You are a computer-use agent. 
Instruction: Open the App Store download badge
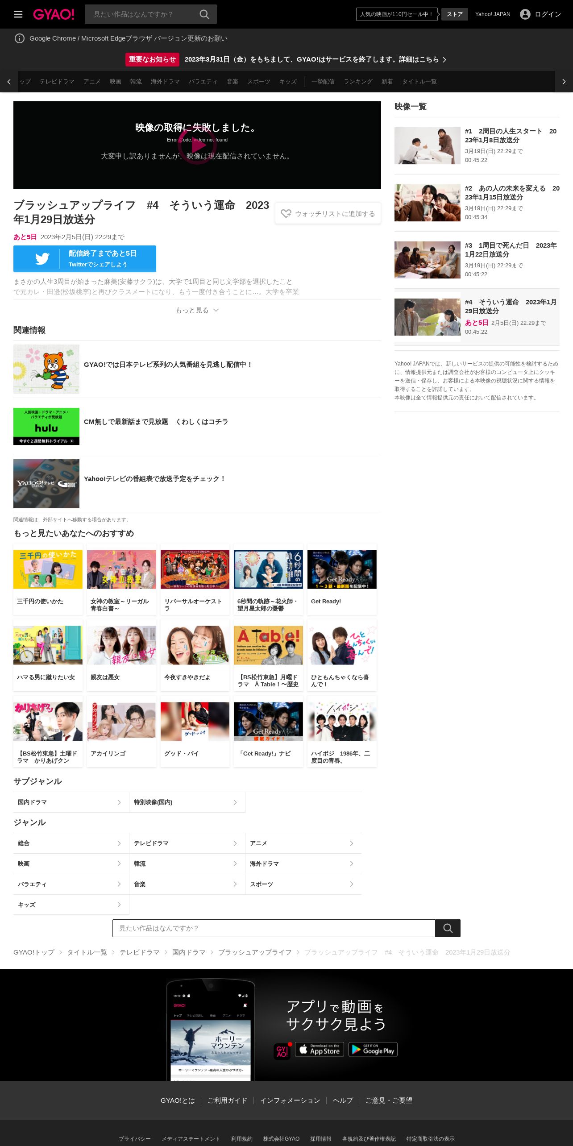click(x=320, y=1049)
